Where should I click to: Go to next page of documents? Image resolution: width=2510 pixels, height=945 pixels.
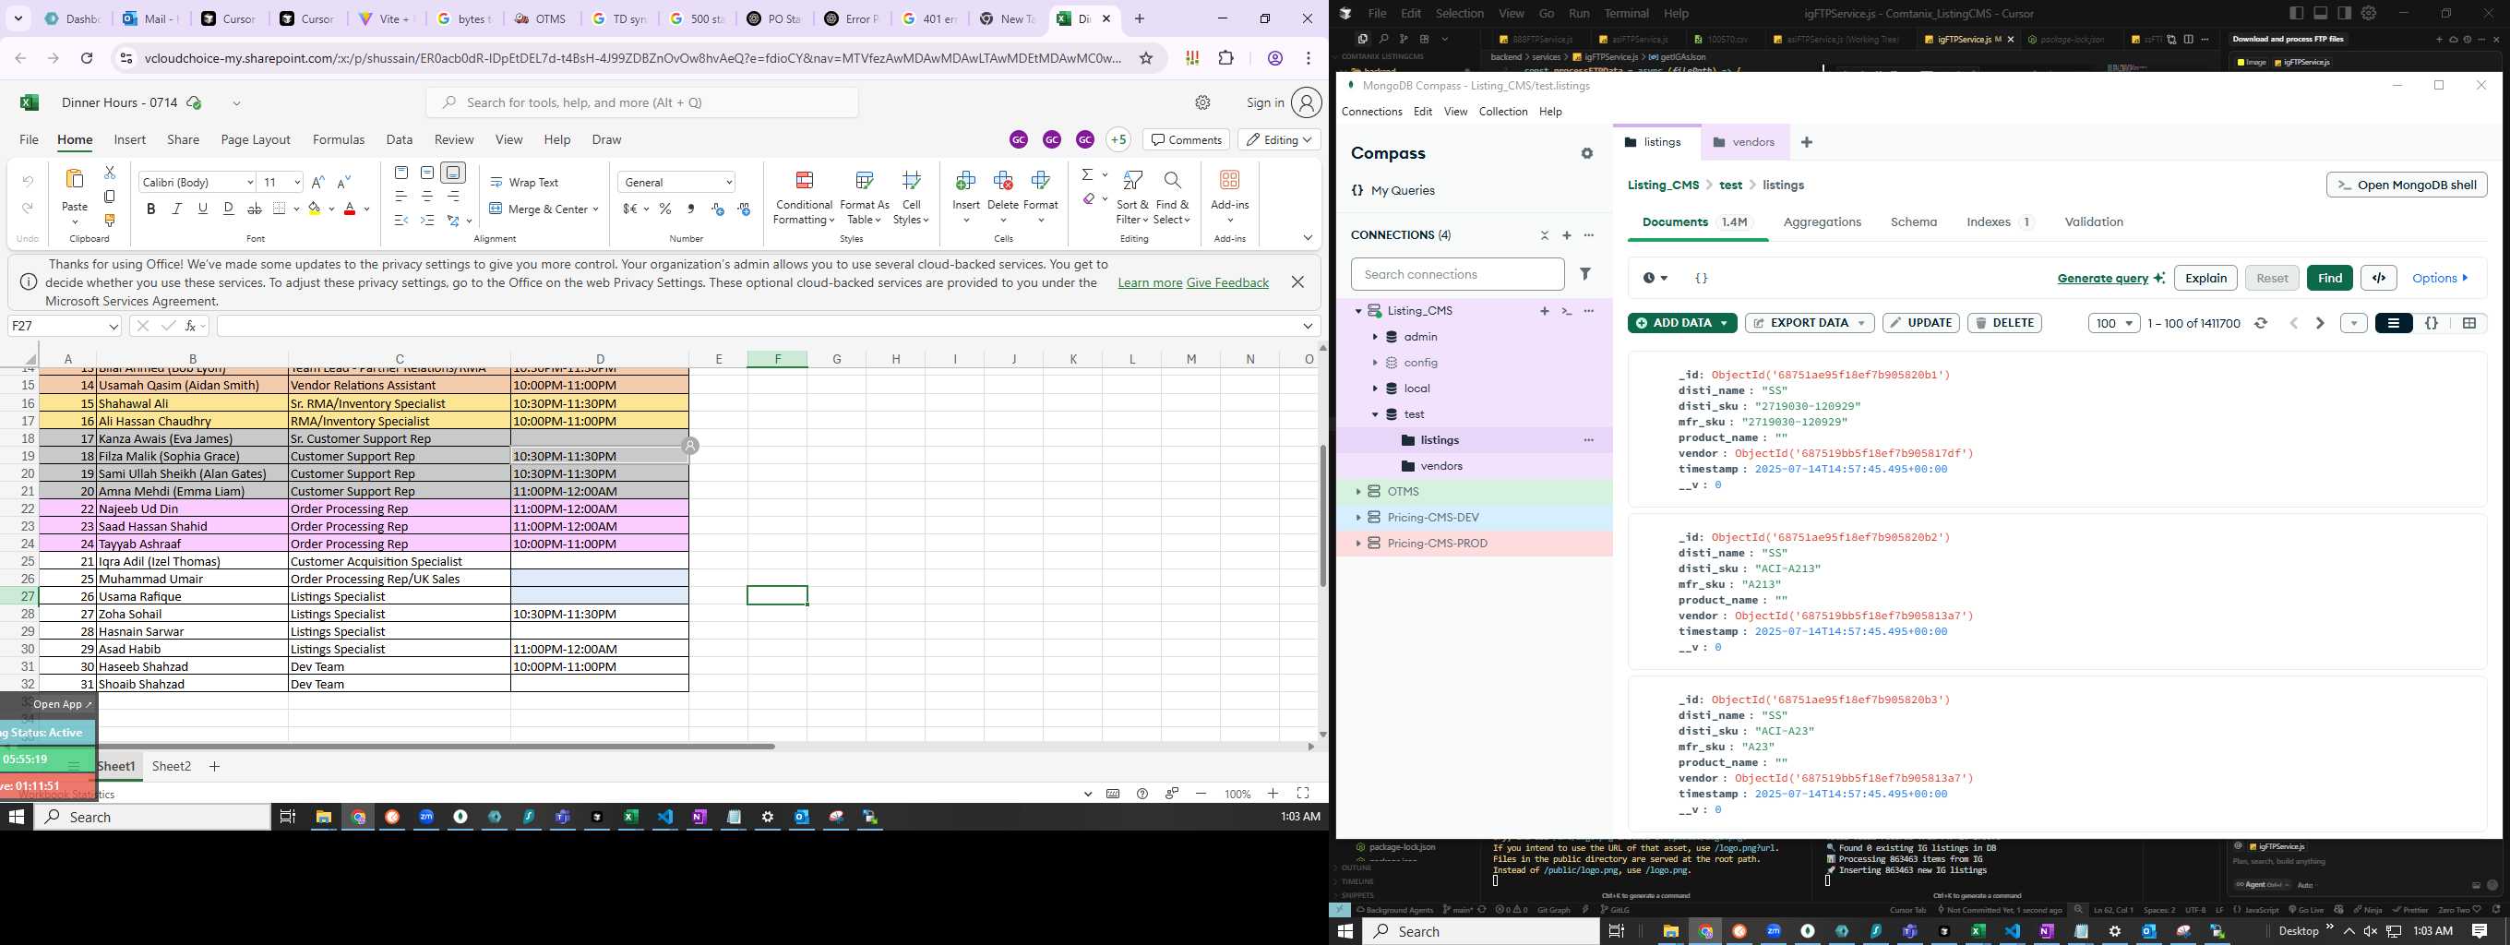pos(2319,323)
